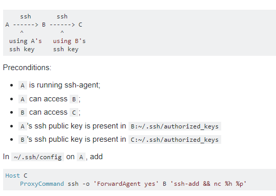Click 'using B's' text in diagram
The height and width of the screenshot is (196, 276).
(x=69, y=41)
